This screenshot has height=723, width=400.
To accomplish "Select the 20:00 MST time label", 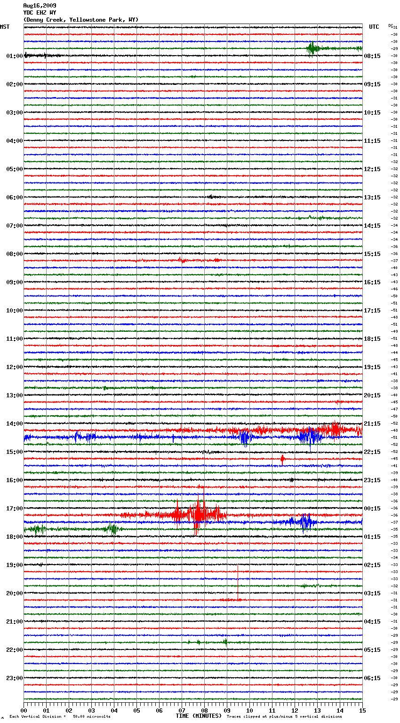I will pos(15,593).
